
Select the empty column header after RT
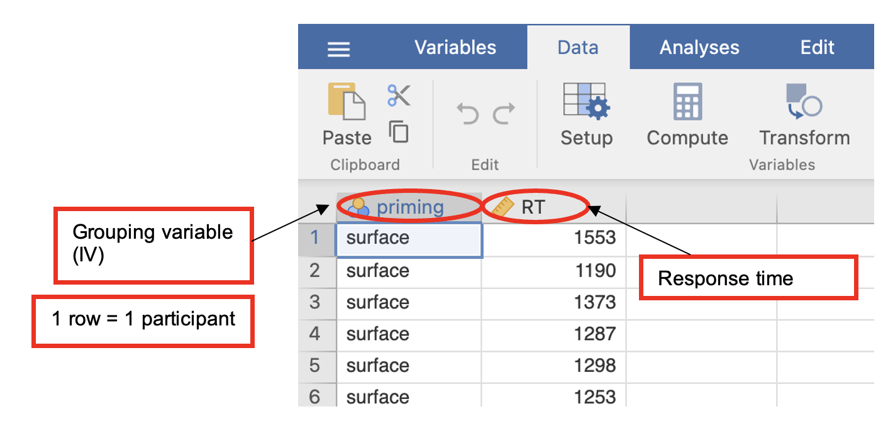(x=701, y=207)
